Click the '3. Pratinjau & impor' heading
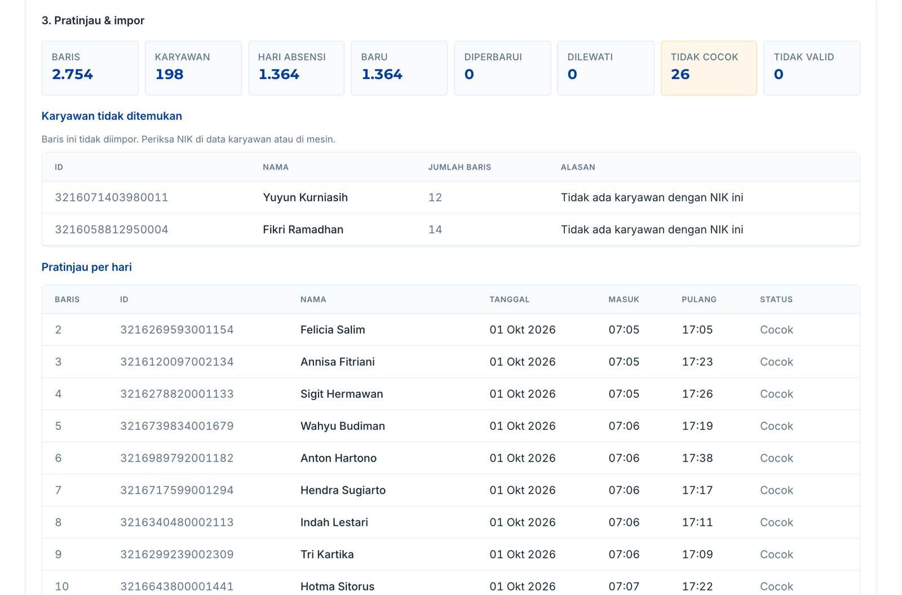This screenshot has width=902, height=595. point(93,20)
